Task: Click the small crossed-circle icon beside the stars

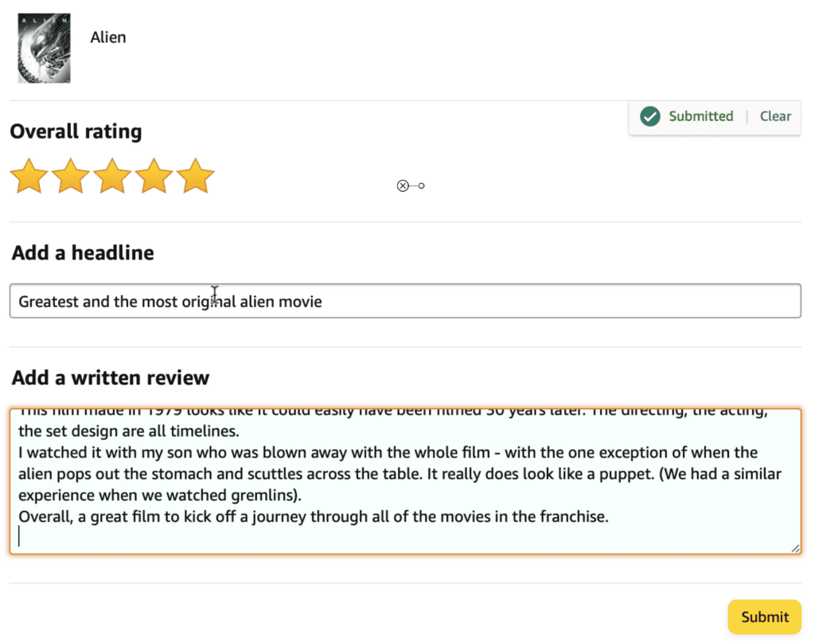Action: 403,186
